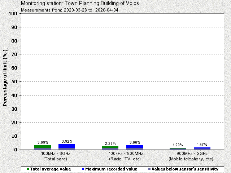This screenshot has height=173, width=231.
Task: Click the '20' y-axis tick label
Action: coord(14,123)
